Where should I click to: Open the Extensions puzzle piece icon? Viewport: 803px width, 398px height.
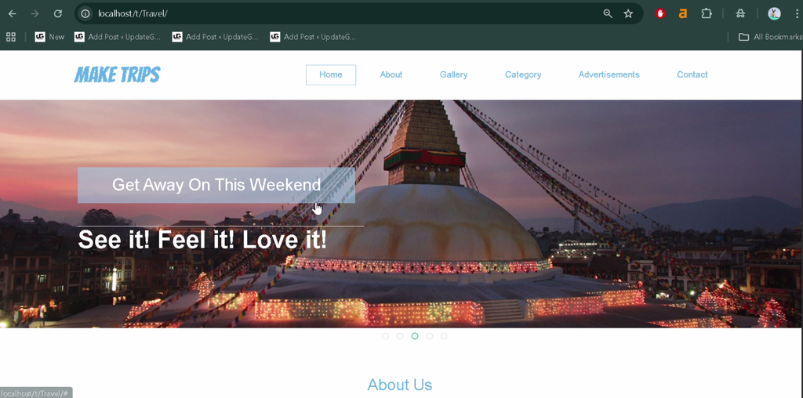707,14
